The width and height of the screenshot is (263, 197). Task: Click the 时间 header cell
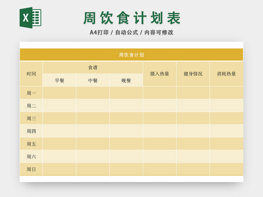pos(31,74)
